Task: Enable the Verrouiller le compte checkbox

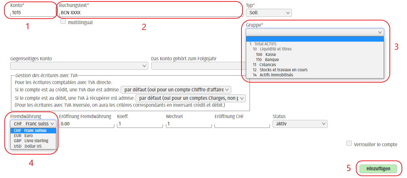Action: click(349, 143)
